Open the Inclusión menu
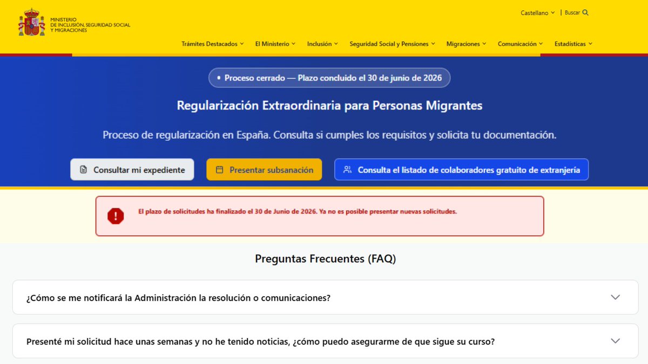Viewport: 648px width, 364px height. [322, 44]
